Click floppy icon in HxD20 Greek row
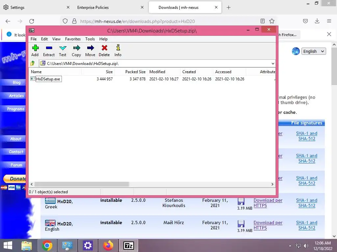The width and height of the screenshot is (337, 252). point(241,201)
